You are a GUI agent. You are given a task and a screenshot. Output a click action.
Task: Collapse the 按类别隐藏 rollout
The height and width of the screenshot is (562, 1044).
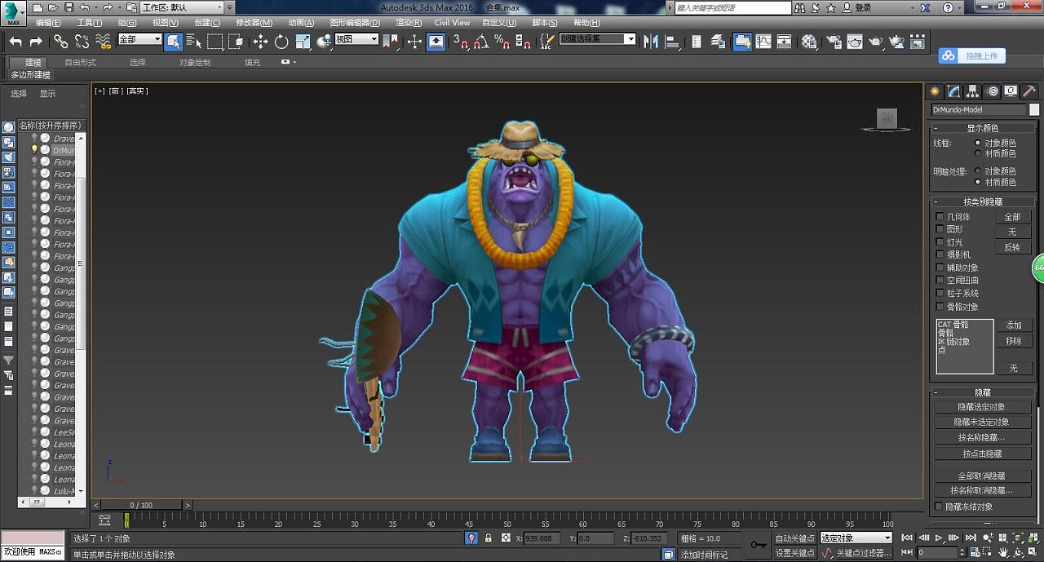983,201
